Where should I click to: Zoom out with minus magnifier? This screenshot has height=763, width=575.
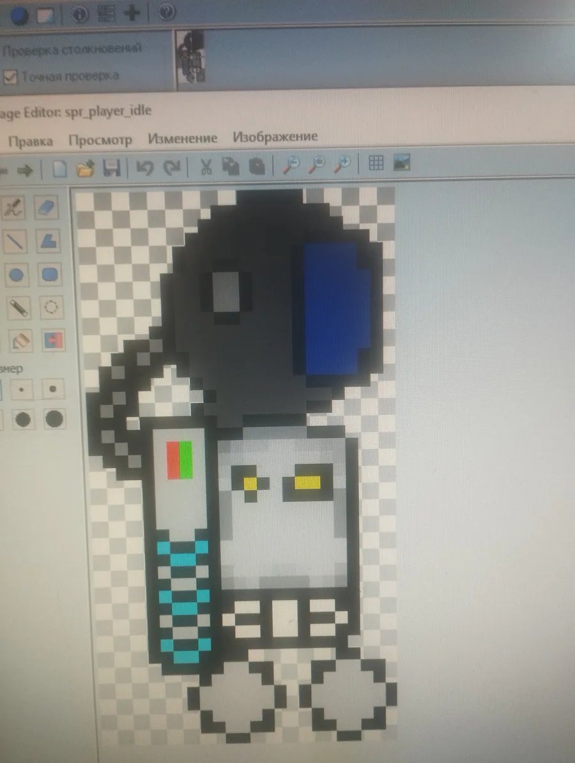[291, 165]
